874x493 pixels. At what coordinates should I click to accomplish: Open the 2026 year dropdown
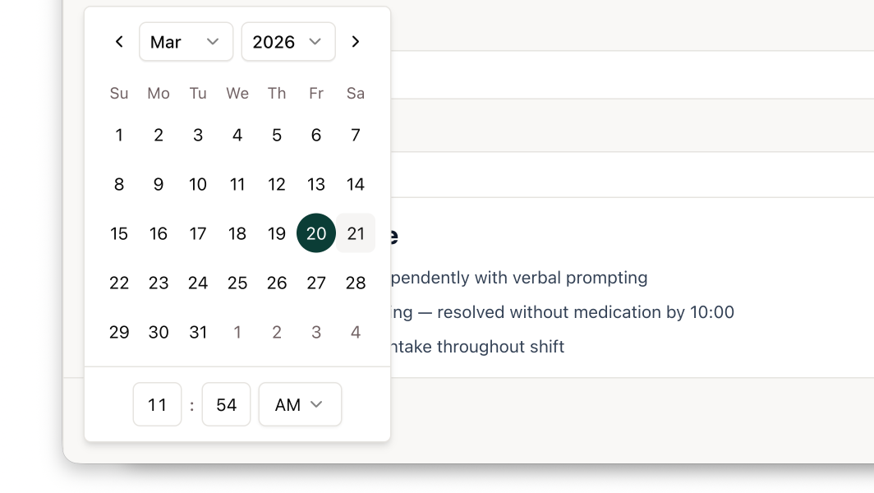click(287, 42)
